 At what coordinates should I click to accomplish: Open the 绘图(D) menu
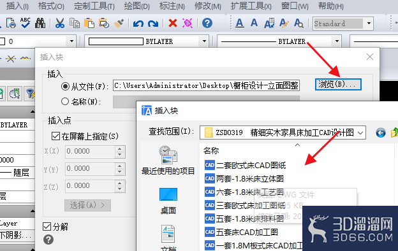coord(136,6)
